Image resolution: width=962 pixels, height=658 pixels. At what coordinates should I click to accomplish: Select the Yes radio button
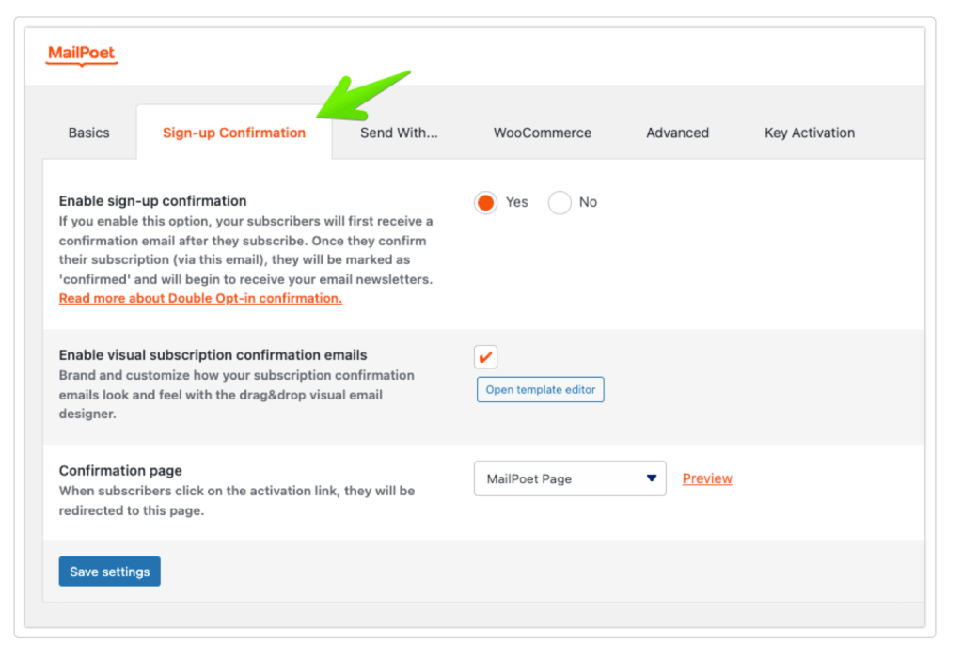point(485,202)
